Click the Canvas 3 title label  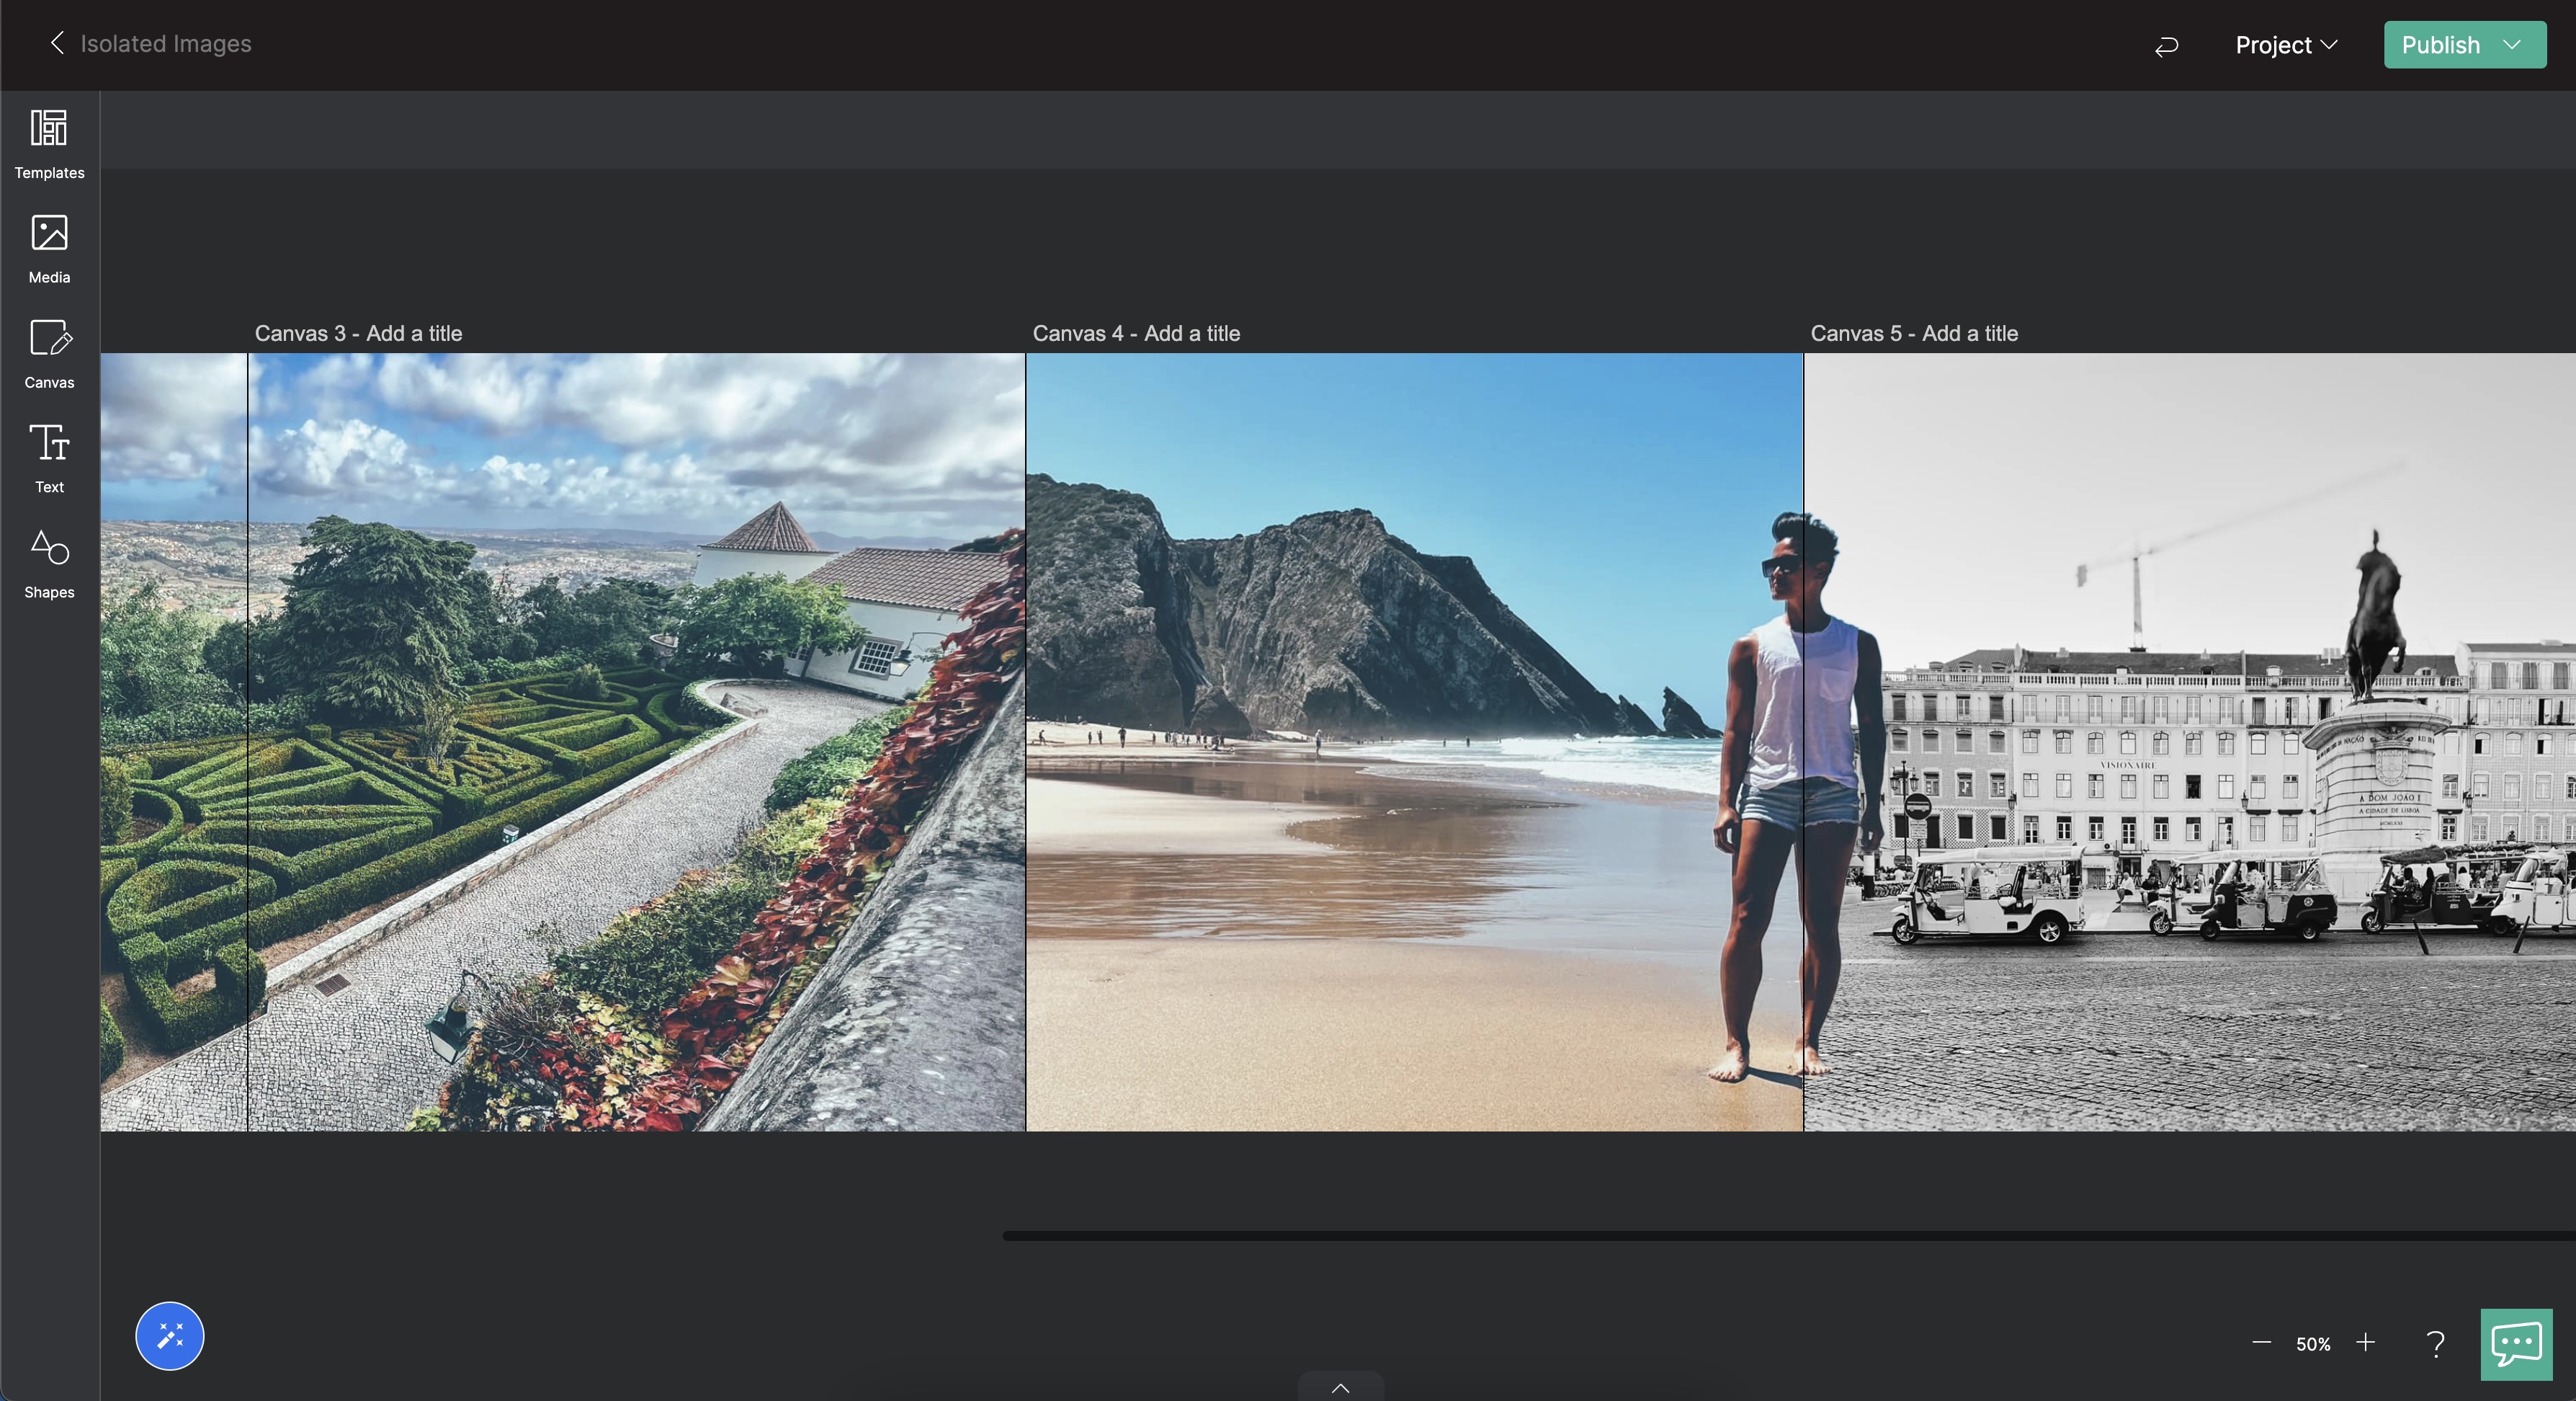point(358,333)
